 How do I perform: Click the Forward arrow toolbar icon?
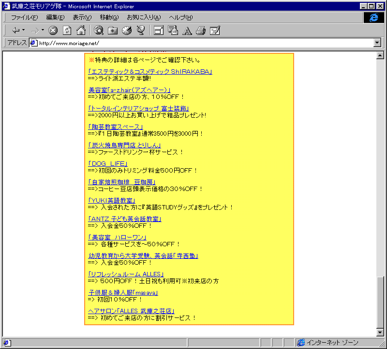click(x=35, y=31)
